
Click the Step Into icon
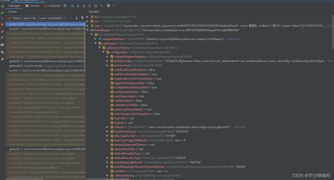coord(78,6)
